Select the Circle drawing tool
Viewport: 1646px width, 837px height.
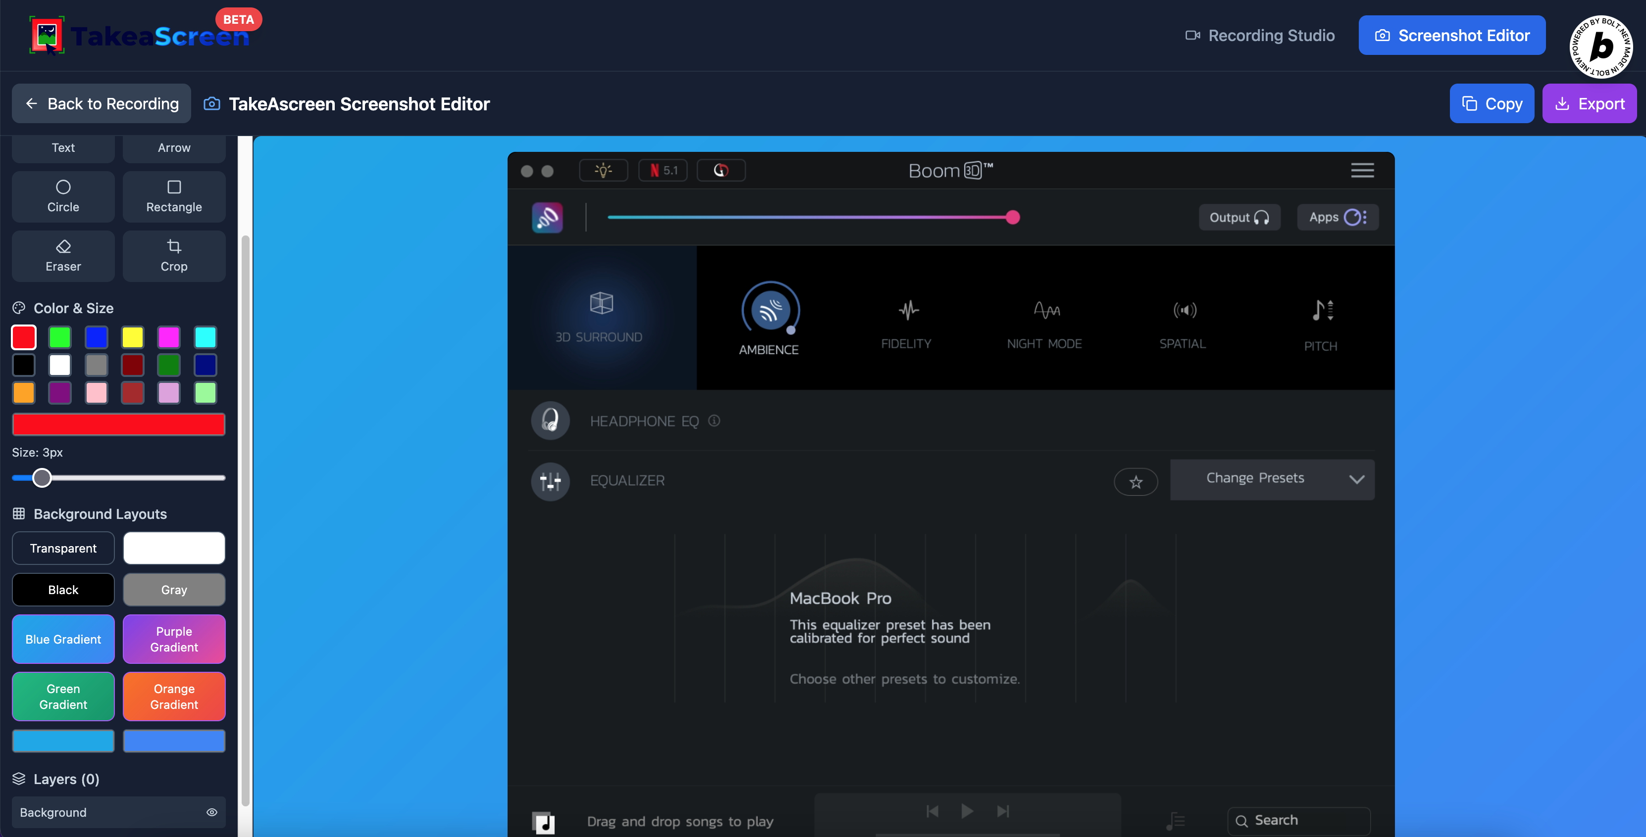(x=62, y=196)
